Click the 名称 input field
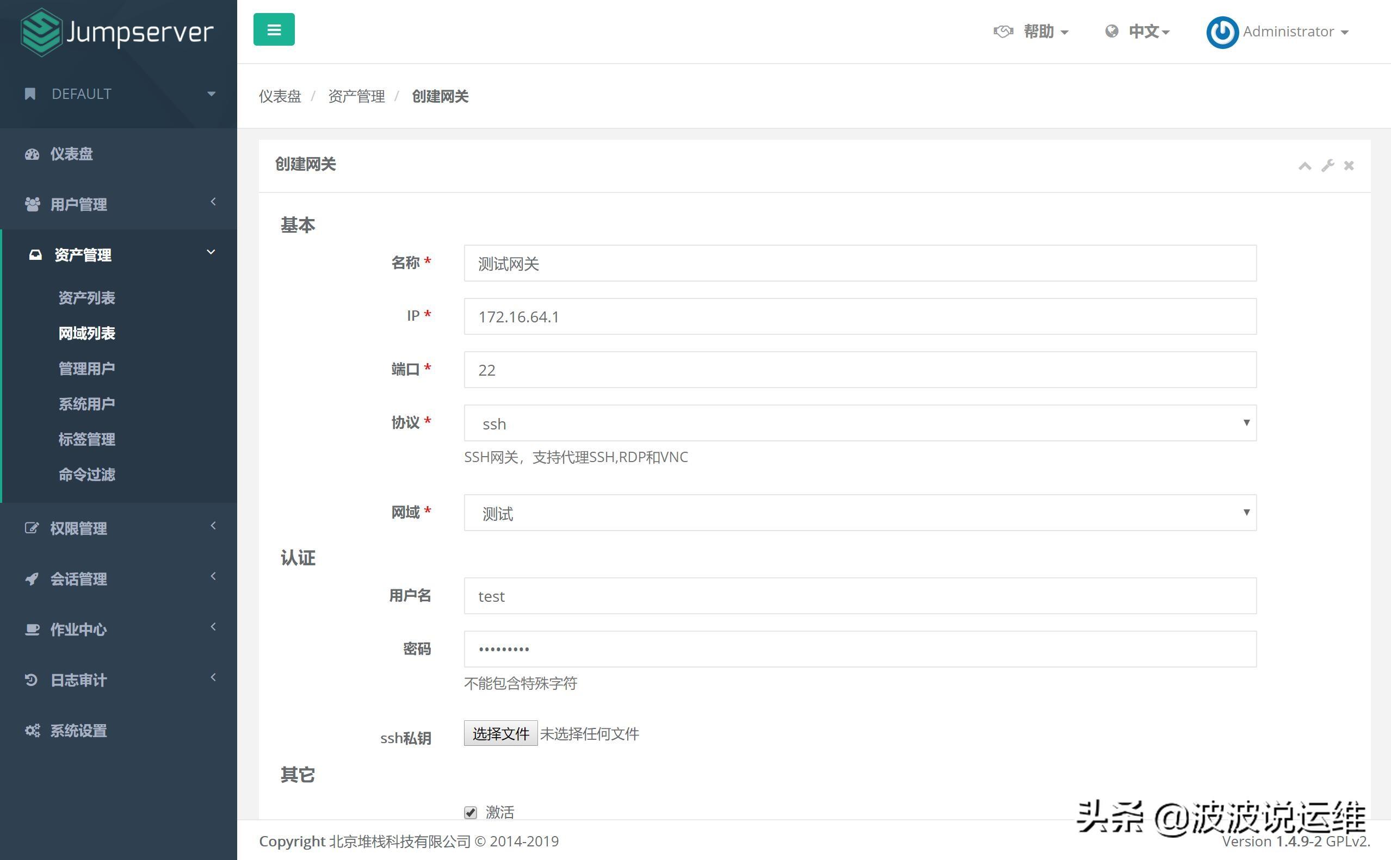The image size is (1391, 860). (860, 263)
